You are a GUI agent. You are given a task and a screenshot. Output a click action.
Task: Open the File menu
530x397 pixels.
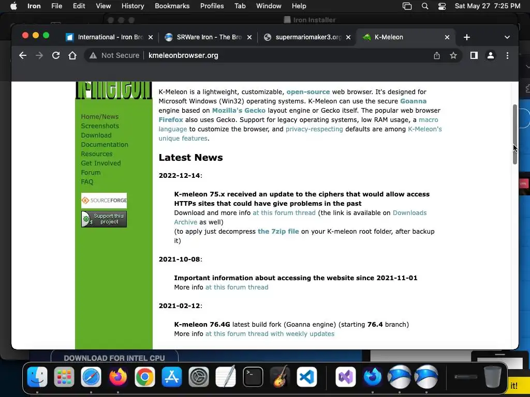(x=57, y=6)
